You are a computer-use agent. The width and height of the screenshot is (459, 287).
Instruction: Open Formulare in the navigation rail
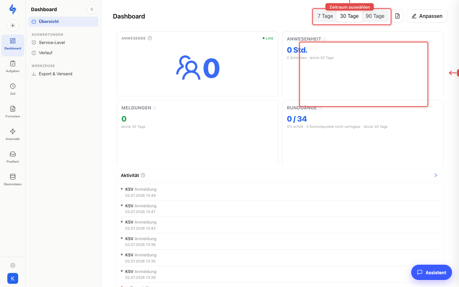click(13, 112)
